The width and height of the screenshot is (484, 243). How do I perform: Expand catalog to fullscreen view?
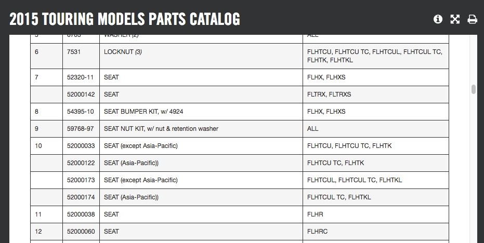click(x=455, y=19)
